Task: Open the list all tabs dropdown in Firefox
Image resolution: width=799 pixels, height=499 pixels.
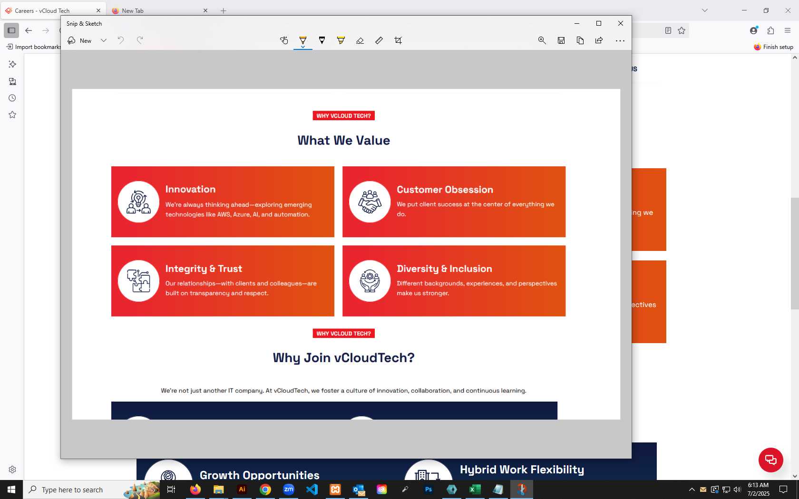Action: 705,10
